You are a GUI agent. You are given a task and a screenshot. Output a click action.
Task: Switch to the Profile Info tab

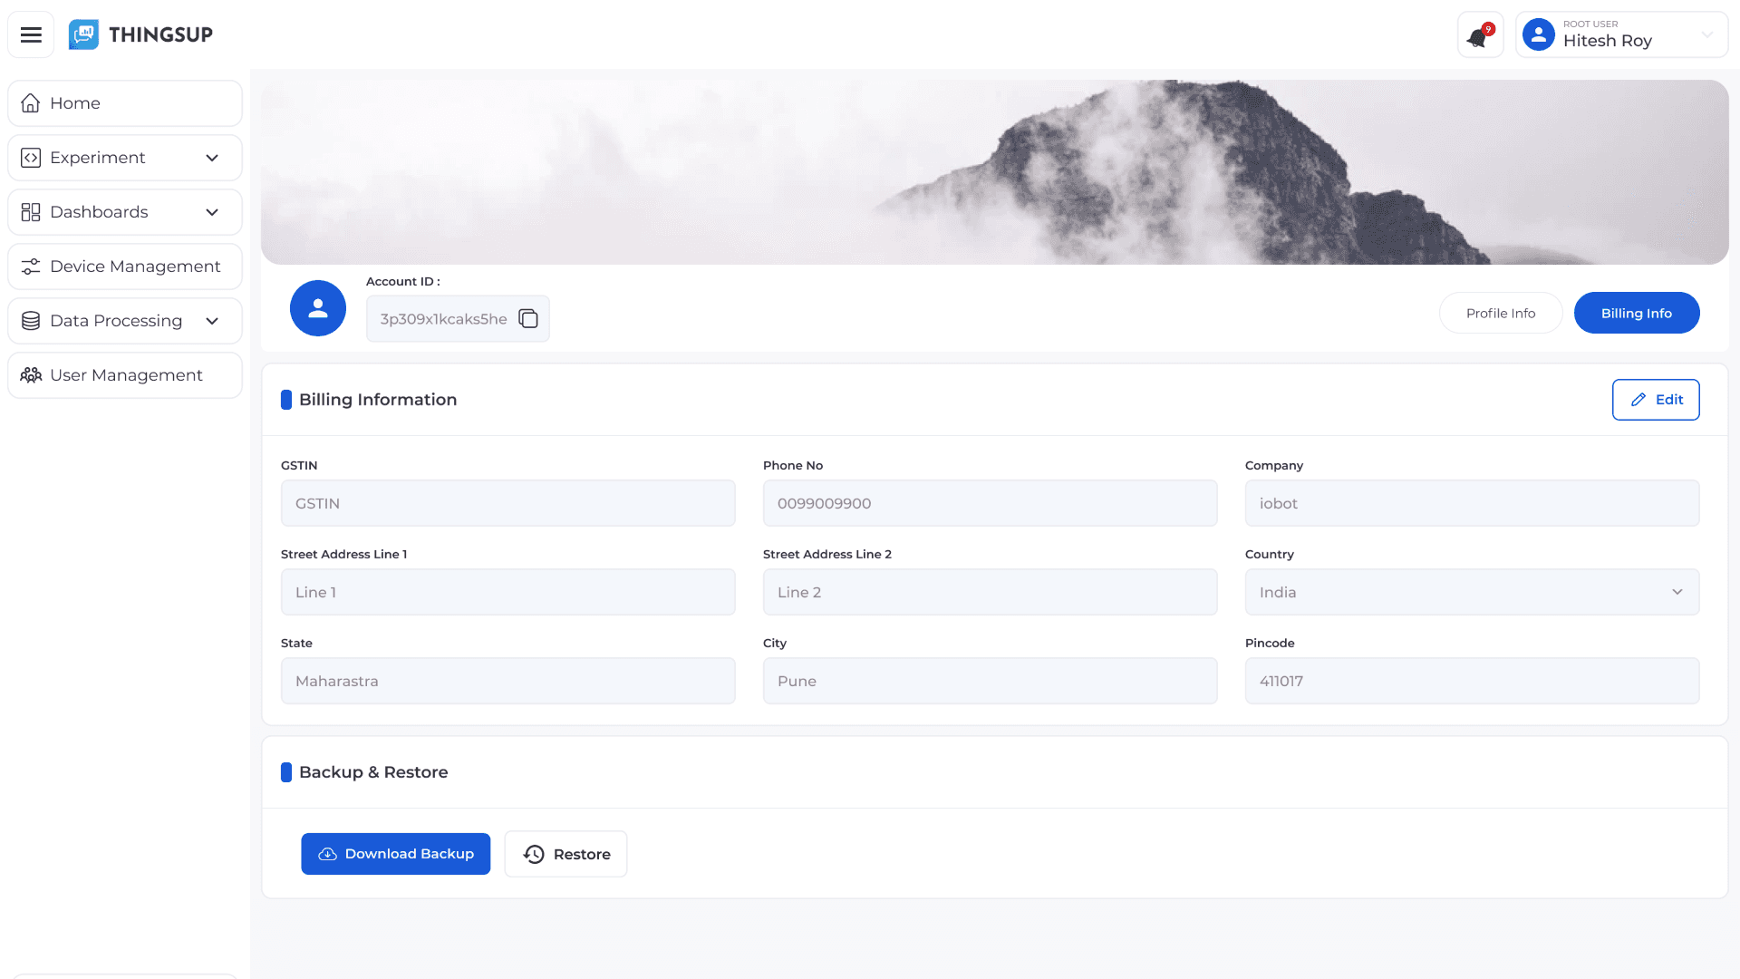click(x=1500, y=313)
